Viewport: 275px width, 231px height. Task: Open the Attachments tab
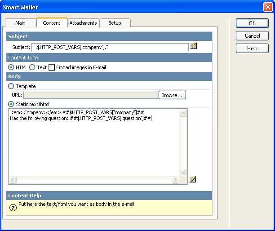(x=83, y=23)
